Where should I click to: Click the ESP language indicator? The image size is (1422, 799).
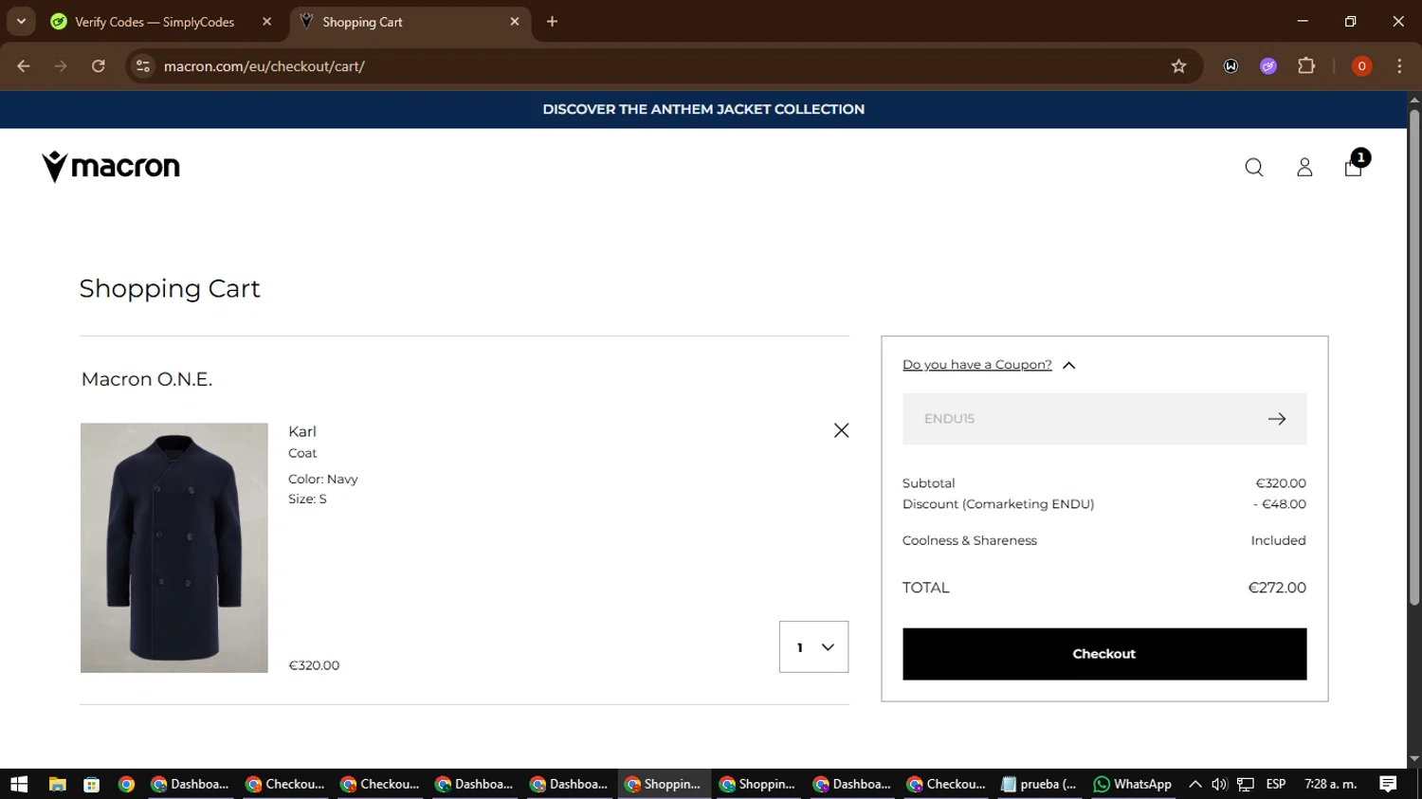pyautogui.click(x=1276, y=785)
